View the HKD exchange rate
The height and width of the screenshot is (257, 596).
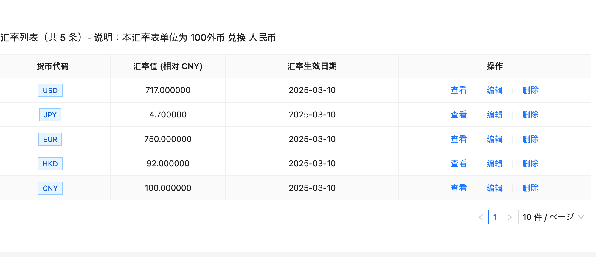coord(459,163)
